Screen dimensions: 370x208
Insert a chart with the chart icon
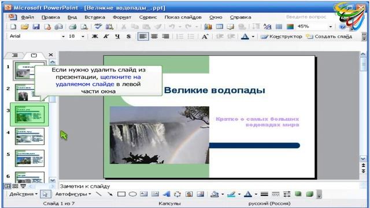(x=208, y=27)
